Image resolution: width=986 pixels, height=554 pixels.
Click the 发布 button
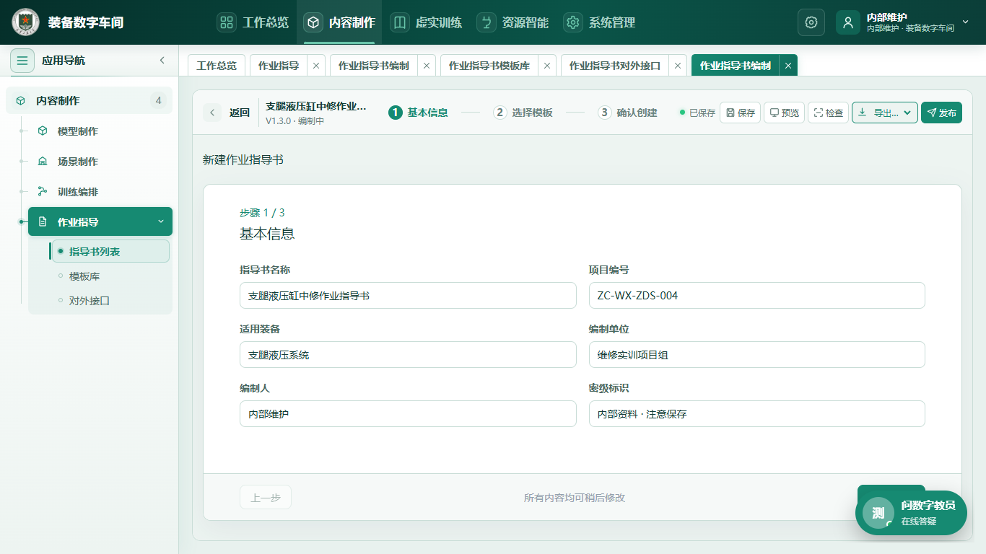point(941,113)
